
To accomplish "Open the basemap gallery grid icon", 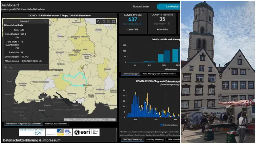I will pyautogui.click(x=113, y=22).
